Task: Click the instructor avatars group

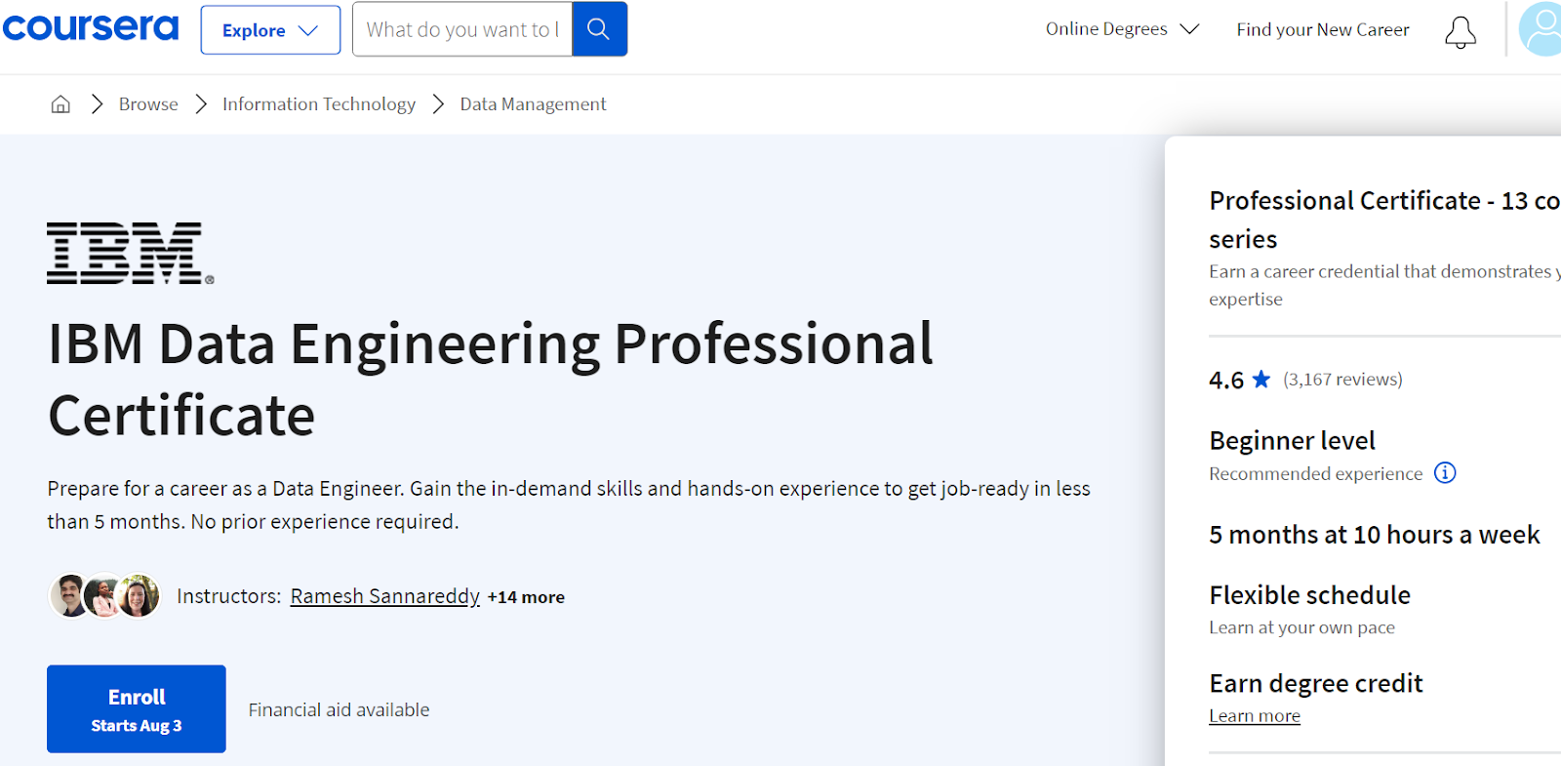Action: (104, 596)
